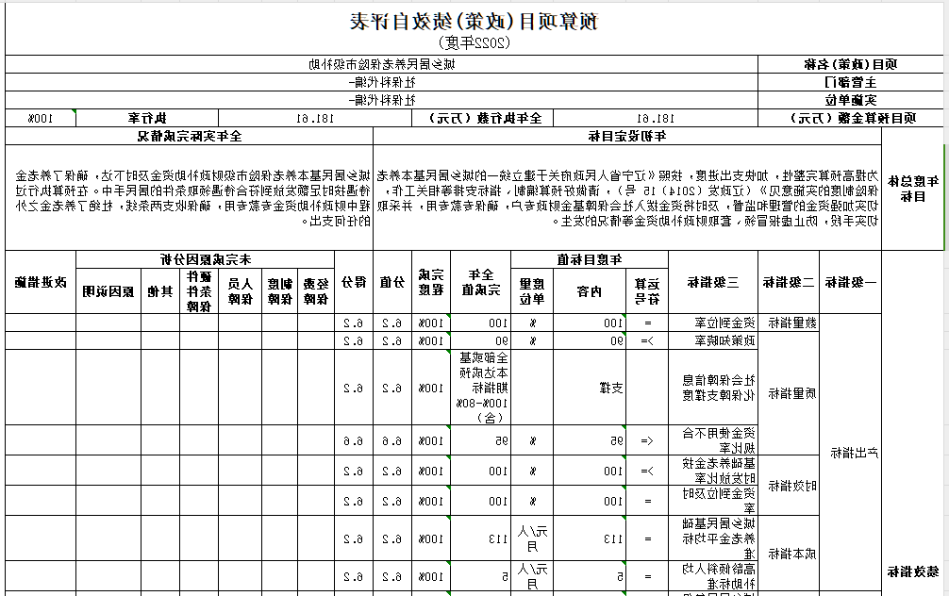Click the <= operator cell
The image size is (949, 596).
[x=647, y=439]
